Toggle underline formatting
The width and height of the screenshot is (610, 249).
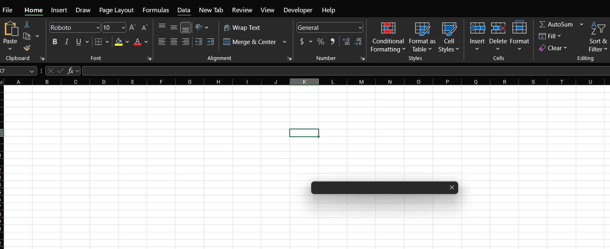pyautogui.click(x=78, y=42)
